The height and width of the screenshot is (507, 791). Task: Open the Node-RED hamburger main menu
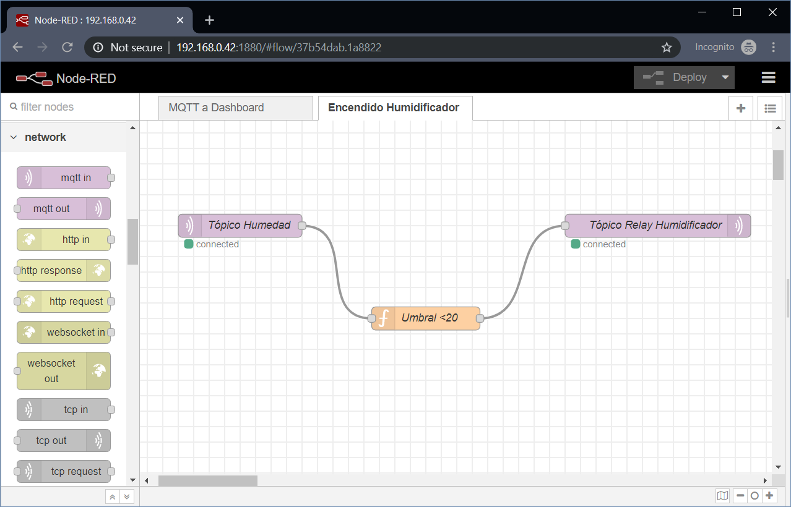769,77
